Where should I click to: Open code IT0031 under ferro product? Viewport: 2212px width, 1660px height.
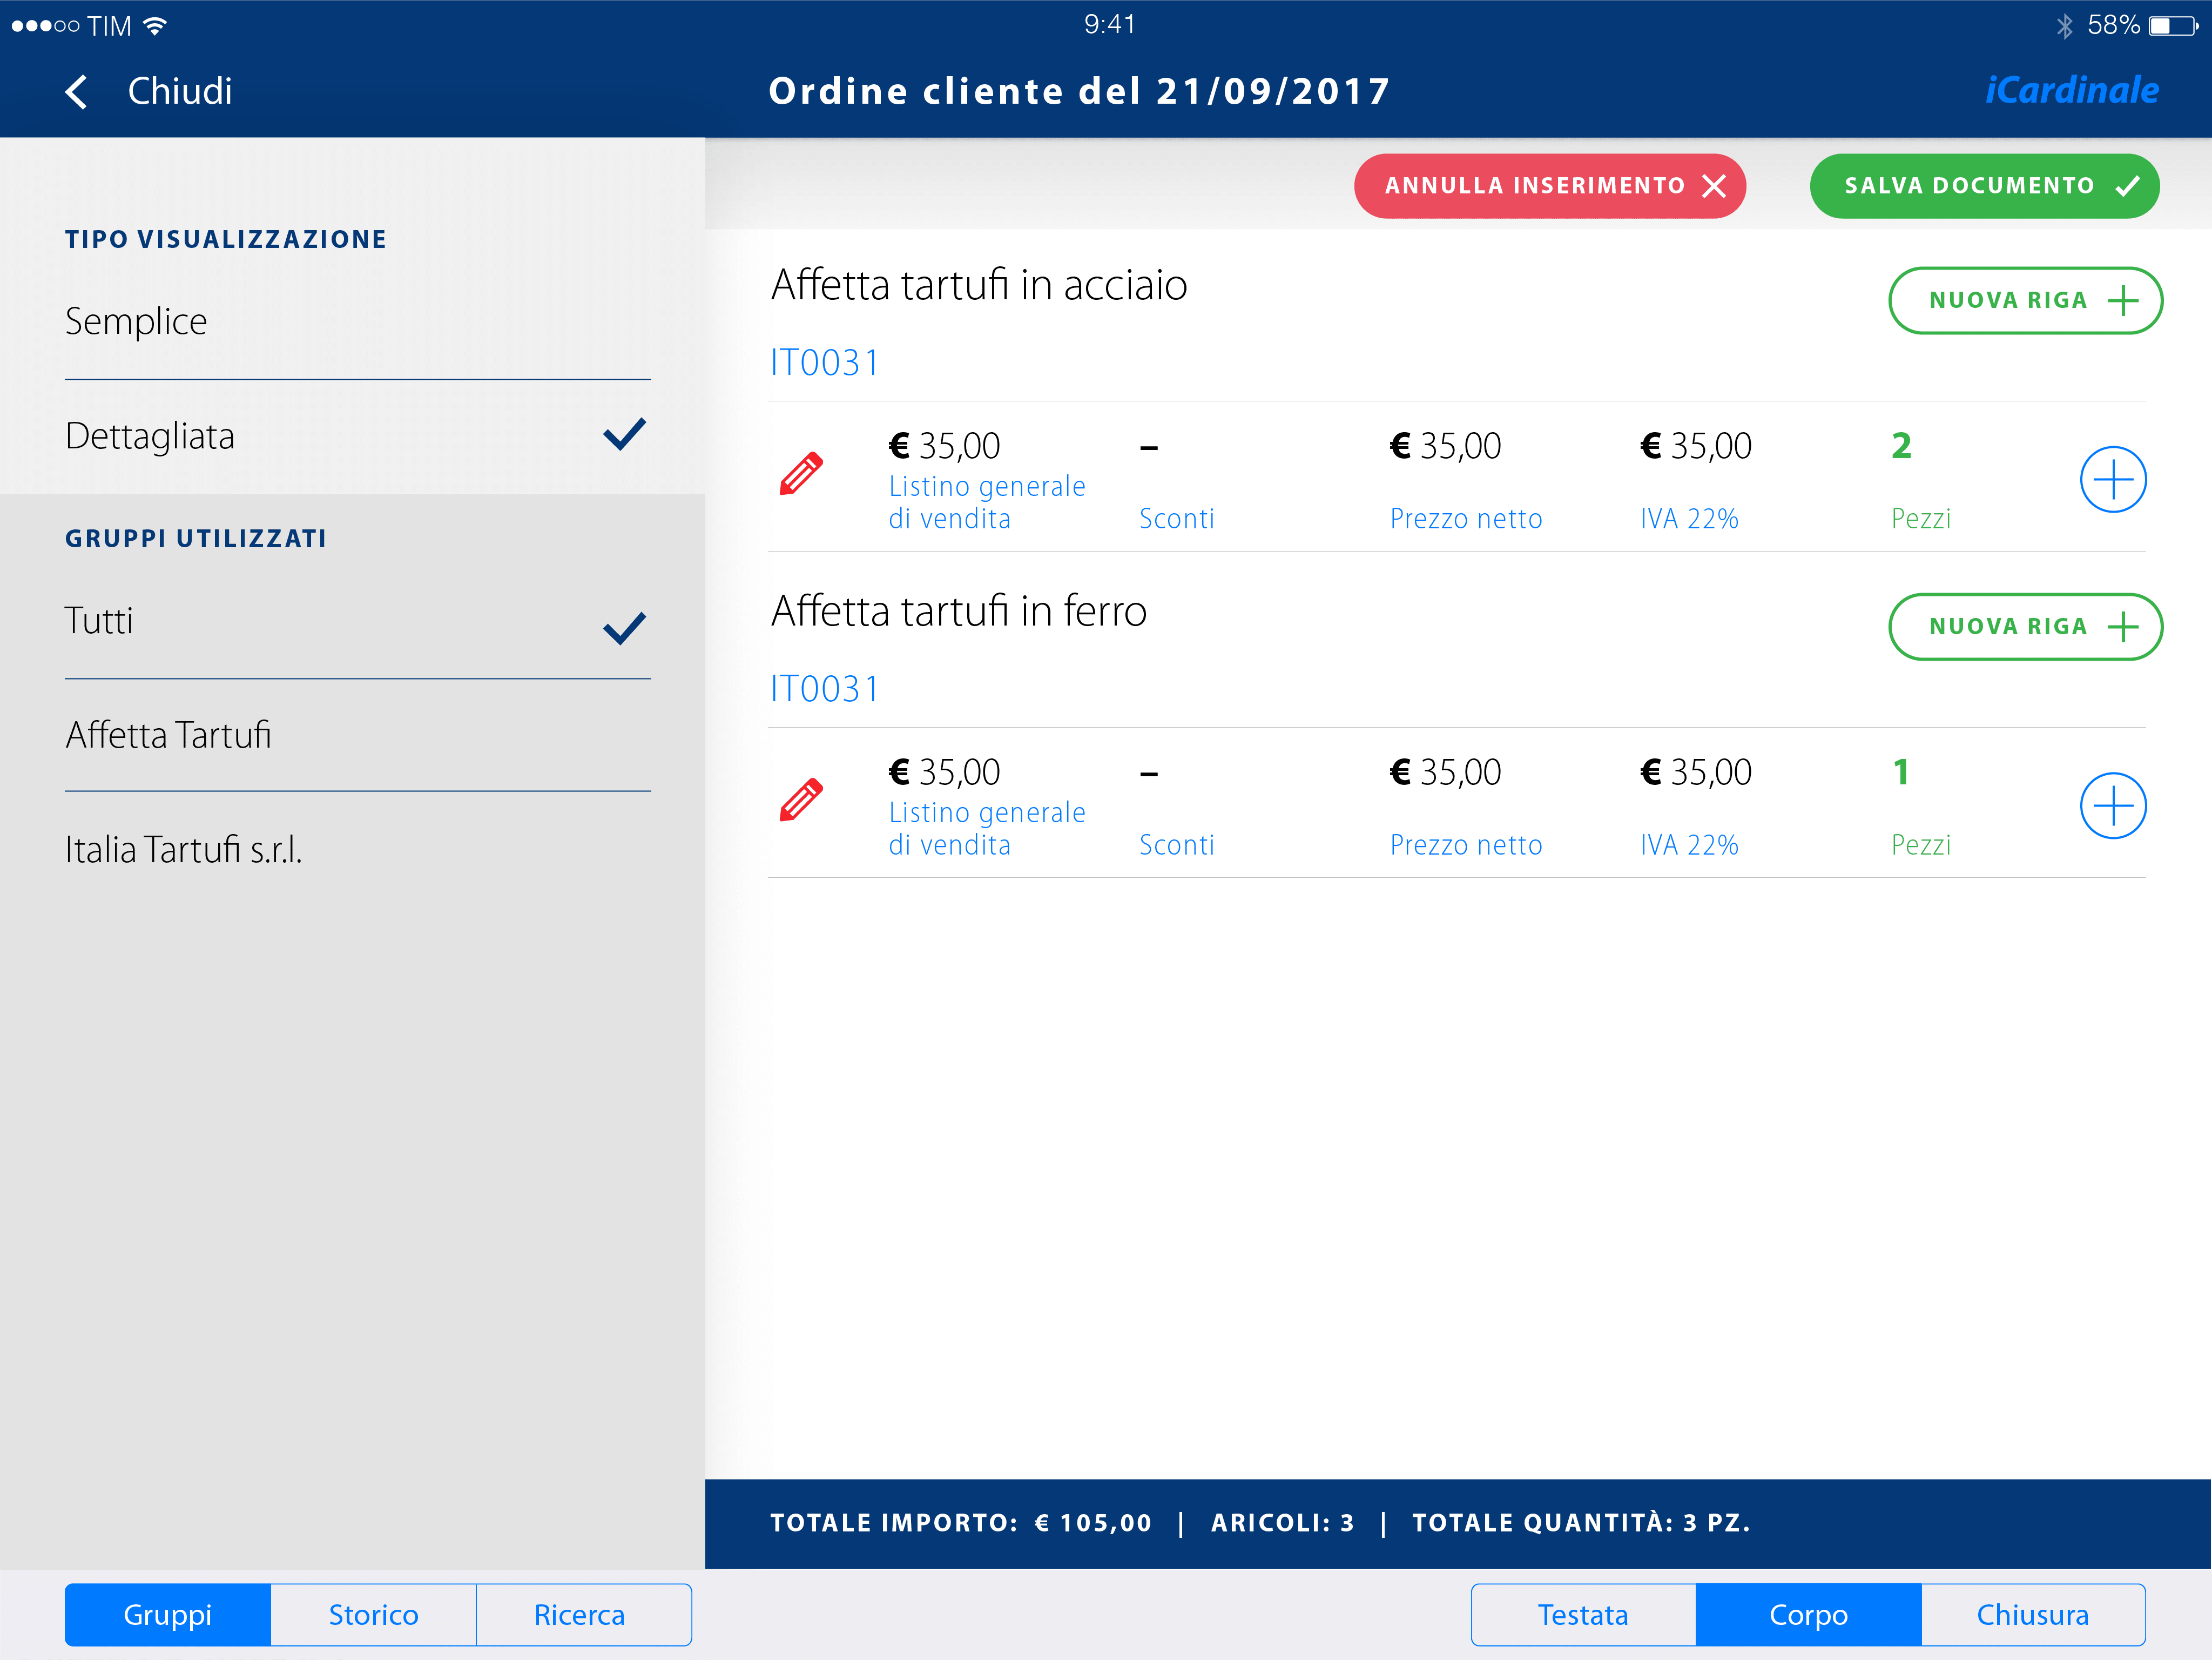coord(824,689)
